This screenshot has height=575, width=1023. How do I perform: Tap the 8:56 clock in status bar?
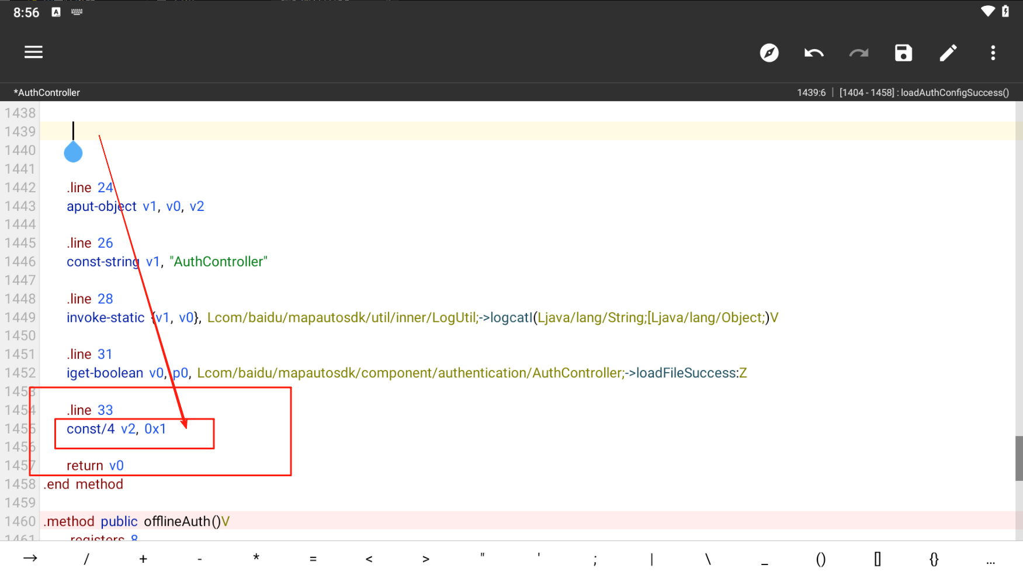pos(26,12)
